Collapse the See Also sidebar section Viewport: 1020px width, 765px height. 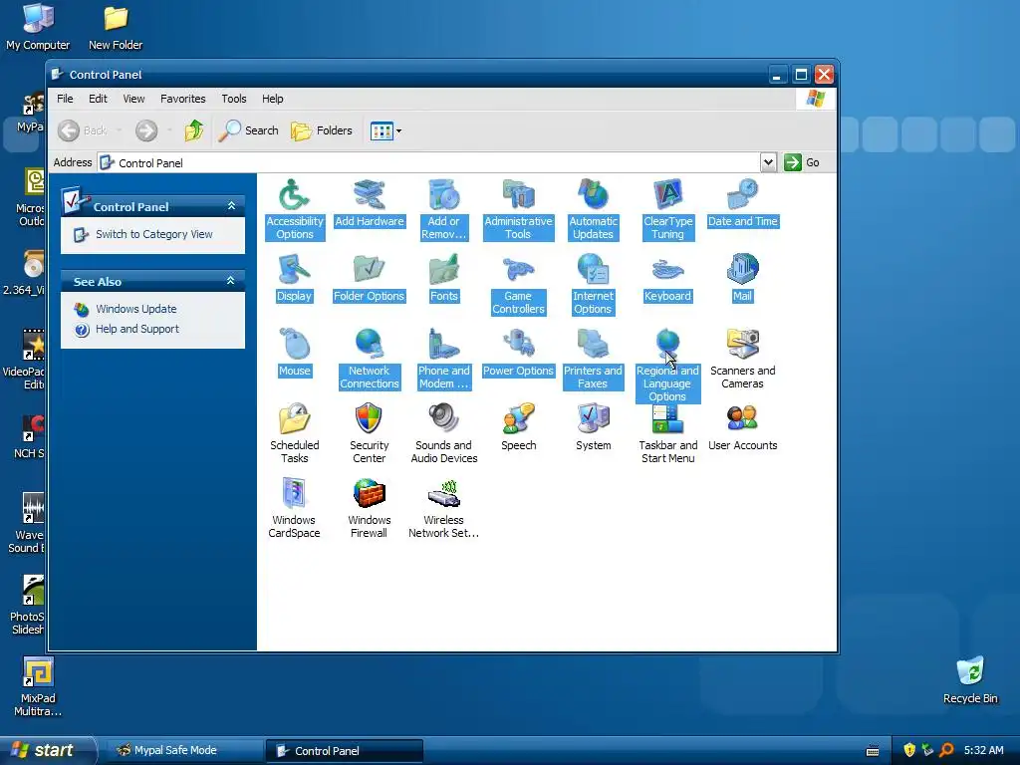(x=230, y=281)
